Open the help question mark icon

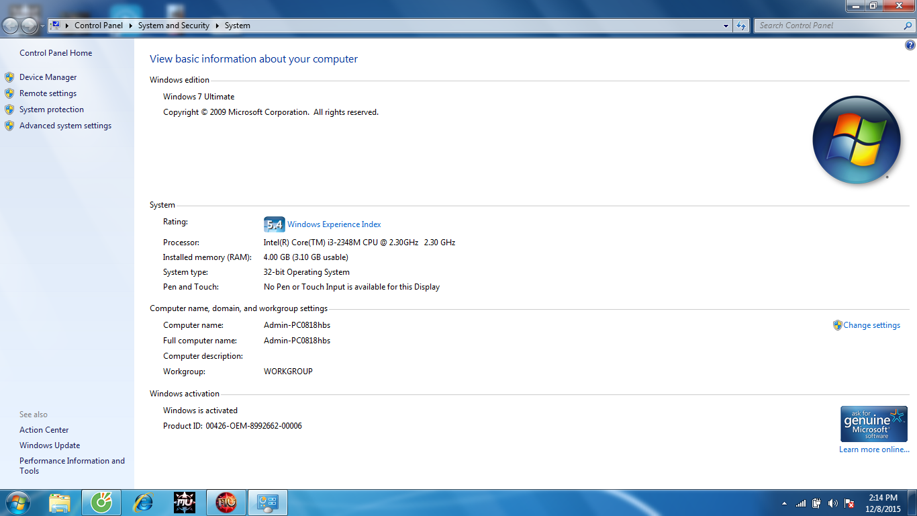pyautogui.click(x=910, y=46)
